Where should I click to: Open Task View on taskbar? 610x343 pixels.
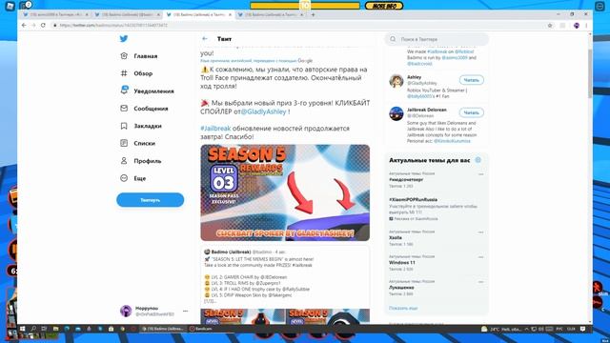pos(44,329)
